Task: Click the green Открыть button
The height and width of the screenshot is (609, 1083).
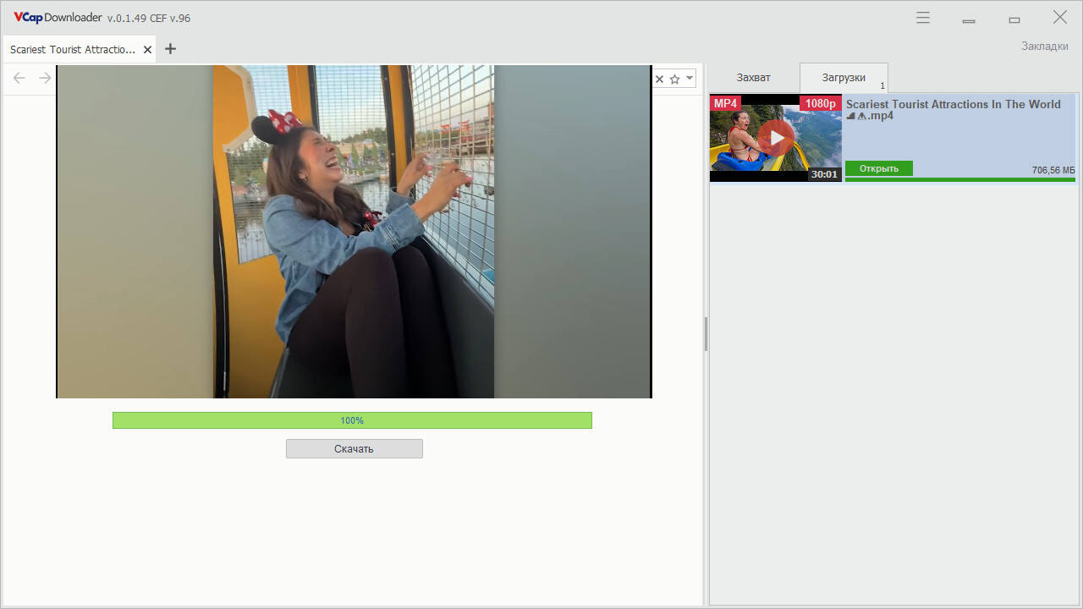Action: click(x=879, y=168)
